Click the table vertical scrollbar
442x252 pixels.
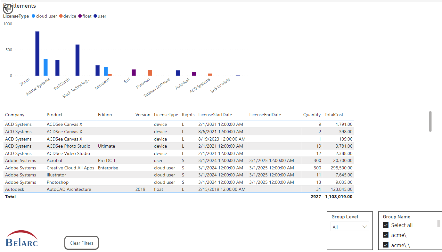(430, 121)
